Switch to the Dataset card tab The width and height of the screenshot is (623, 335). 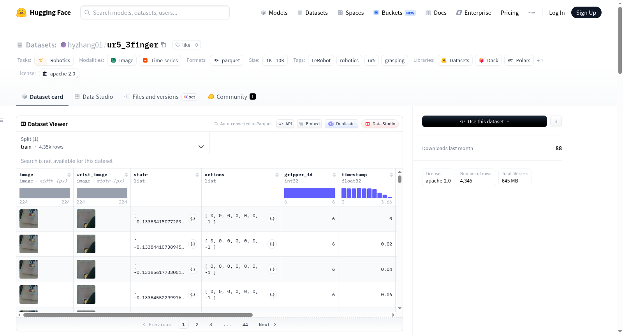(42, 97)
